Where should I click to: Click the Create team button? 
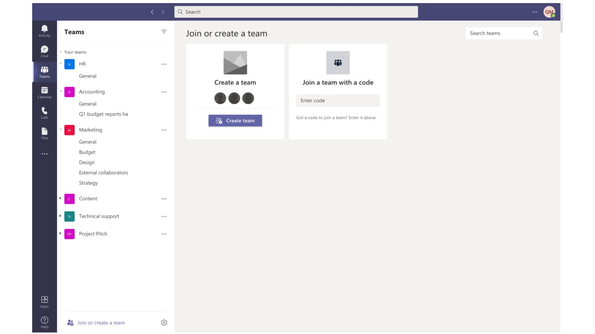tap(235, 120)
